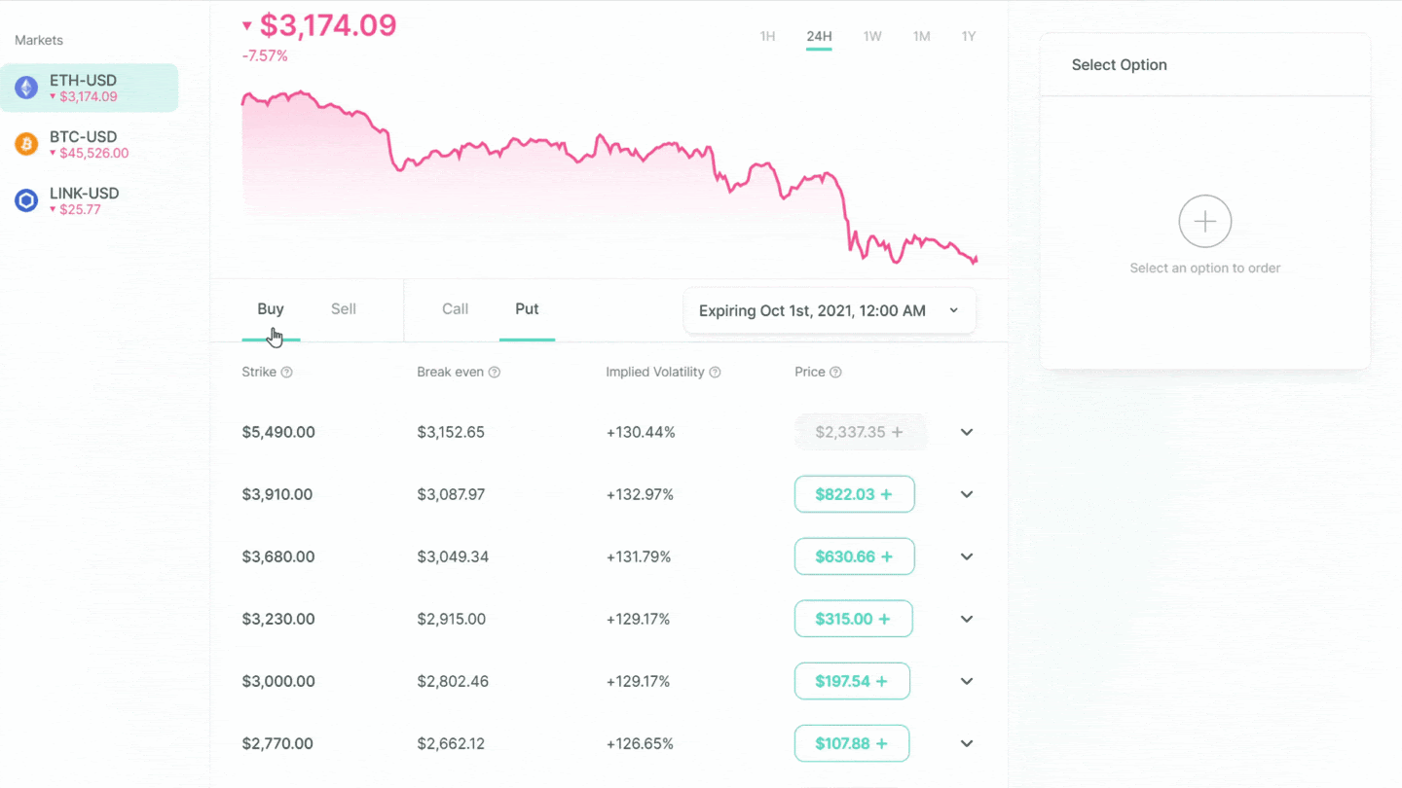Select the 1W chart range
The image size is (1402, 788).
pos(872,37)
